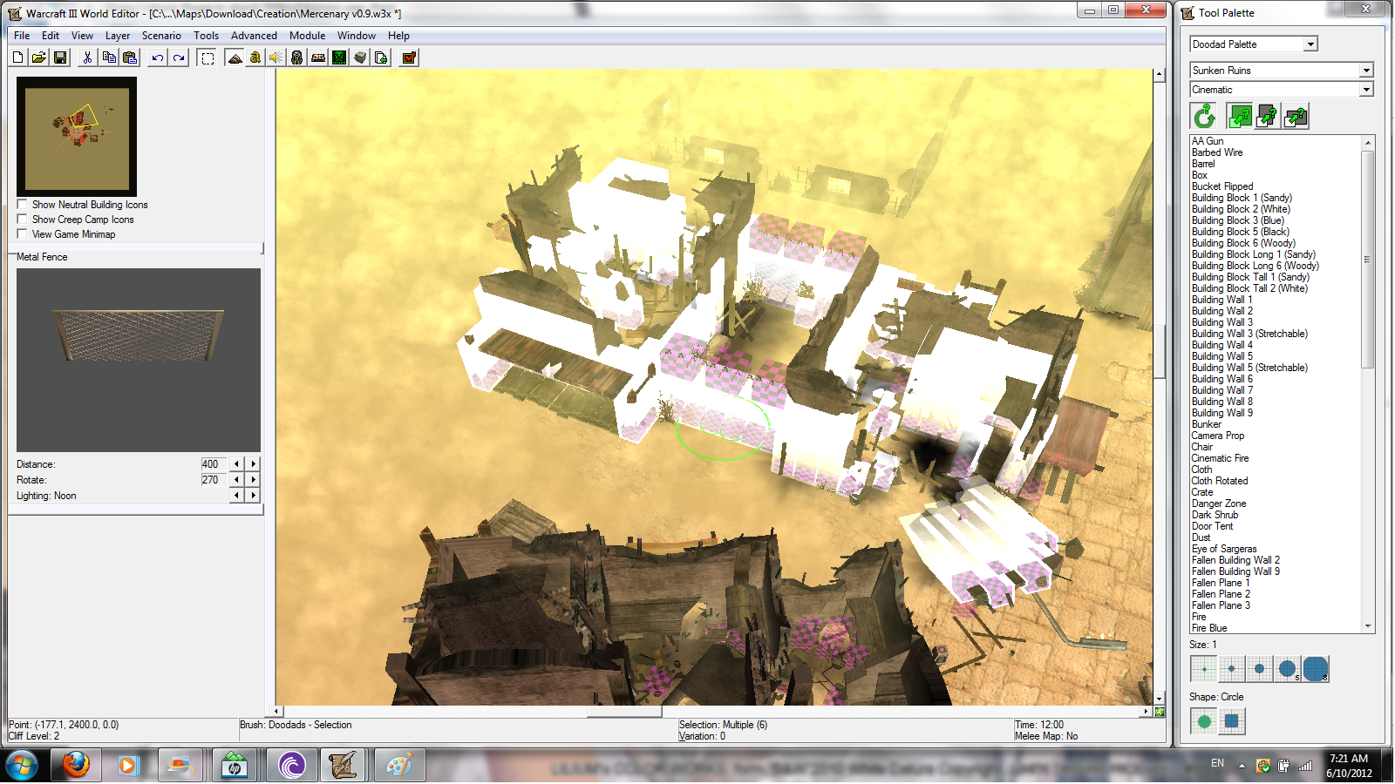Viewport: 1395px width, 784px height.
Task: Set brush shape to Circle
Action: [1203, 721]
